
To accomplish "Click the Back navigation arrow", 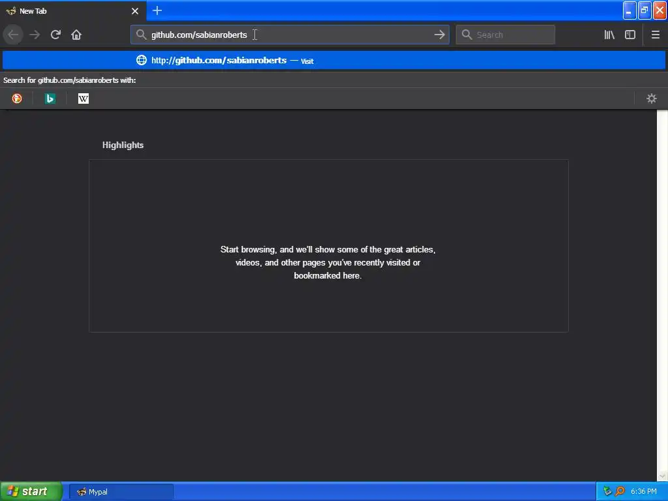I will pos(13,35).
